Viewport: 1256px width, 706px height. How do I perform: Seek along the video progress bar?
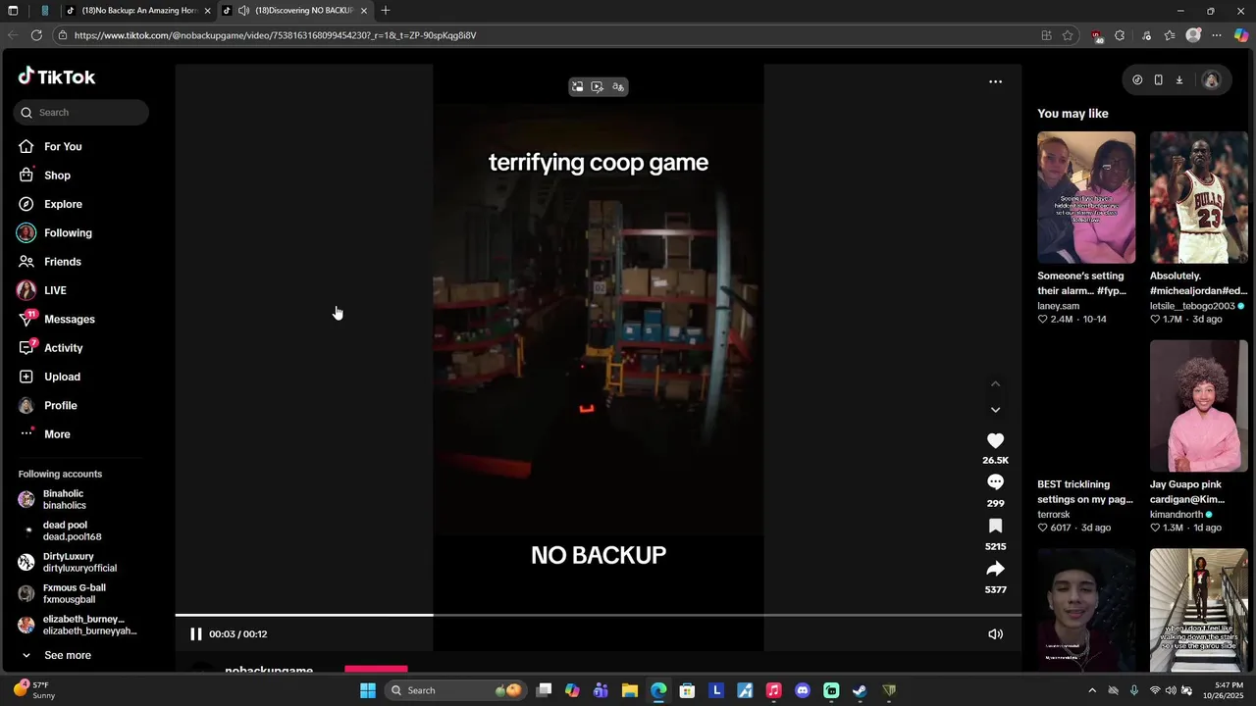click(599, 616)
